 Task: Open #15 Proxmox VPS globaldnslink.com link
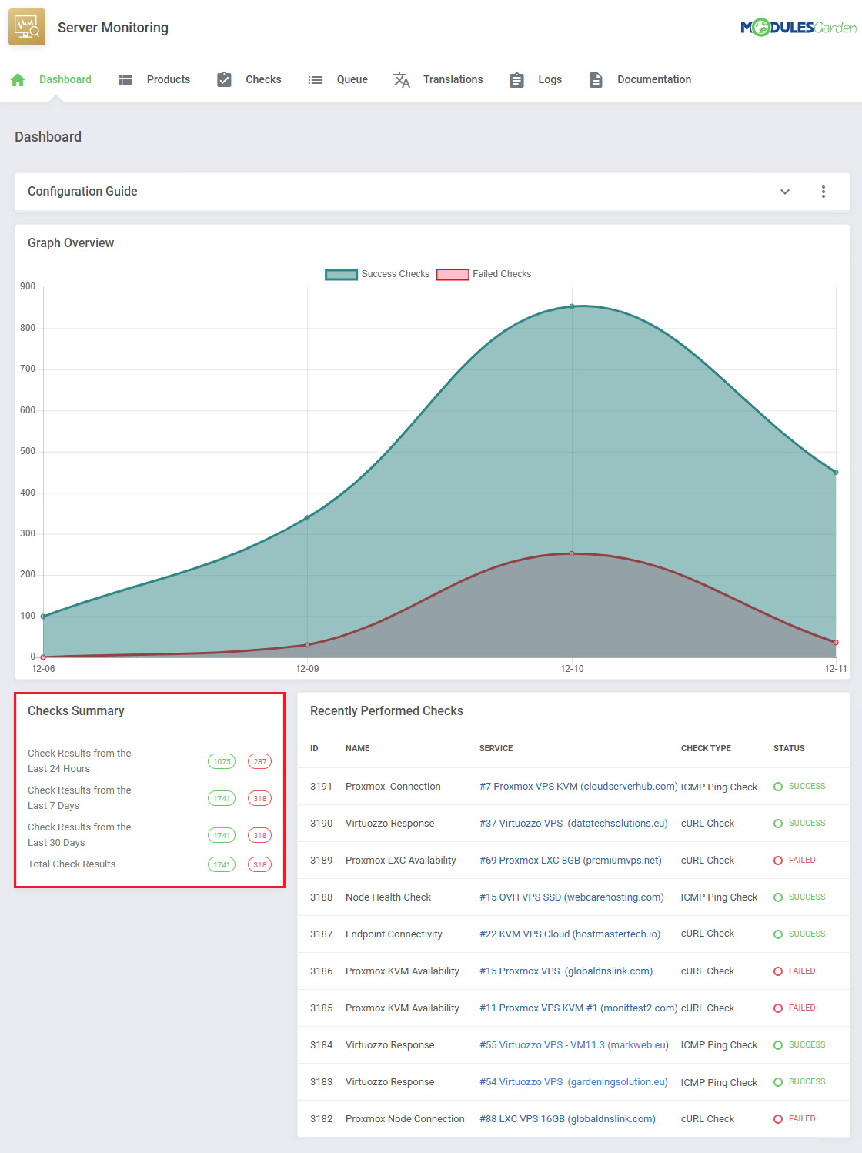click(x=566, y=971)
